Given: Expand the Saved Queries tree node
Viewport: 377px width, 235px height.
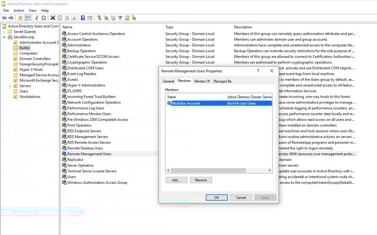Looking at the screenshot, I should click(x=5, y=32).
